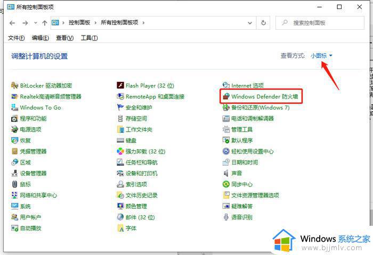Viewport: 373px width, 255px height.
Task: Open the 键盘 keyboard icon
Action: [x=120, y=140]
